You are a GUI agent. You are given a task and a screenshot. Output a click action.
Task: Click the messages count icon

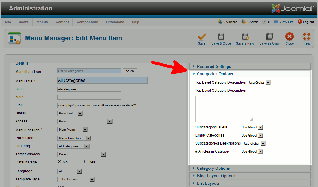264,22
